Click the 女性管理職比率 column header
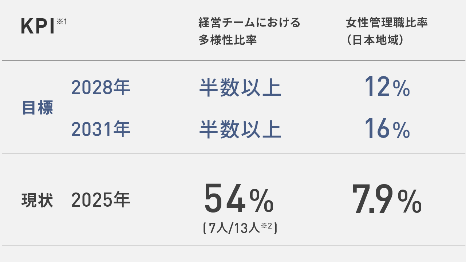Screen dimensions: 466x262 387,23
